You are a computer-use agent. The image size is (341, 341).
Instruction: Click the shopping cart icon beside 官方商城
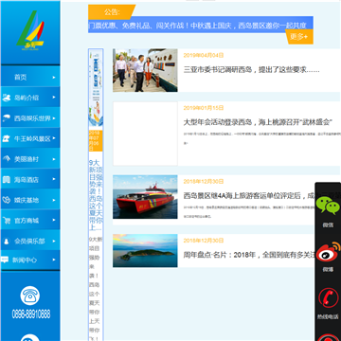[x=6, y=221]
